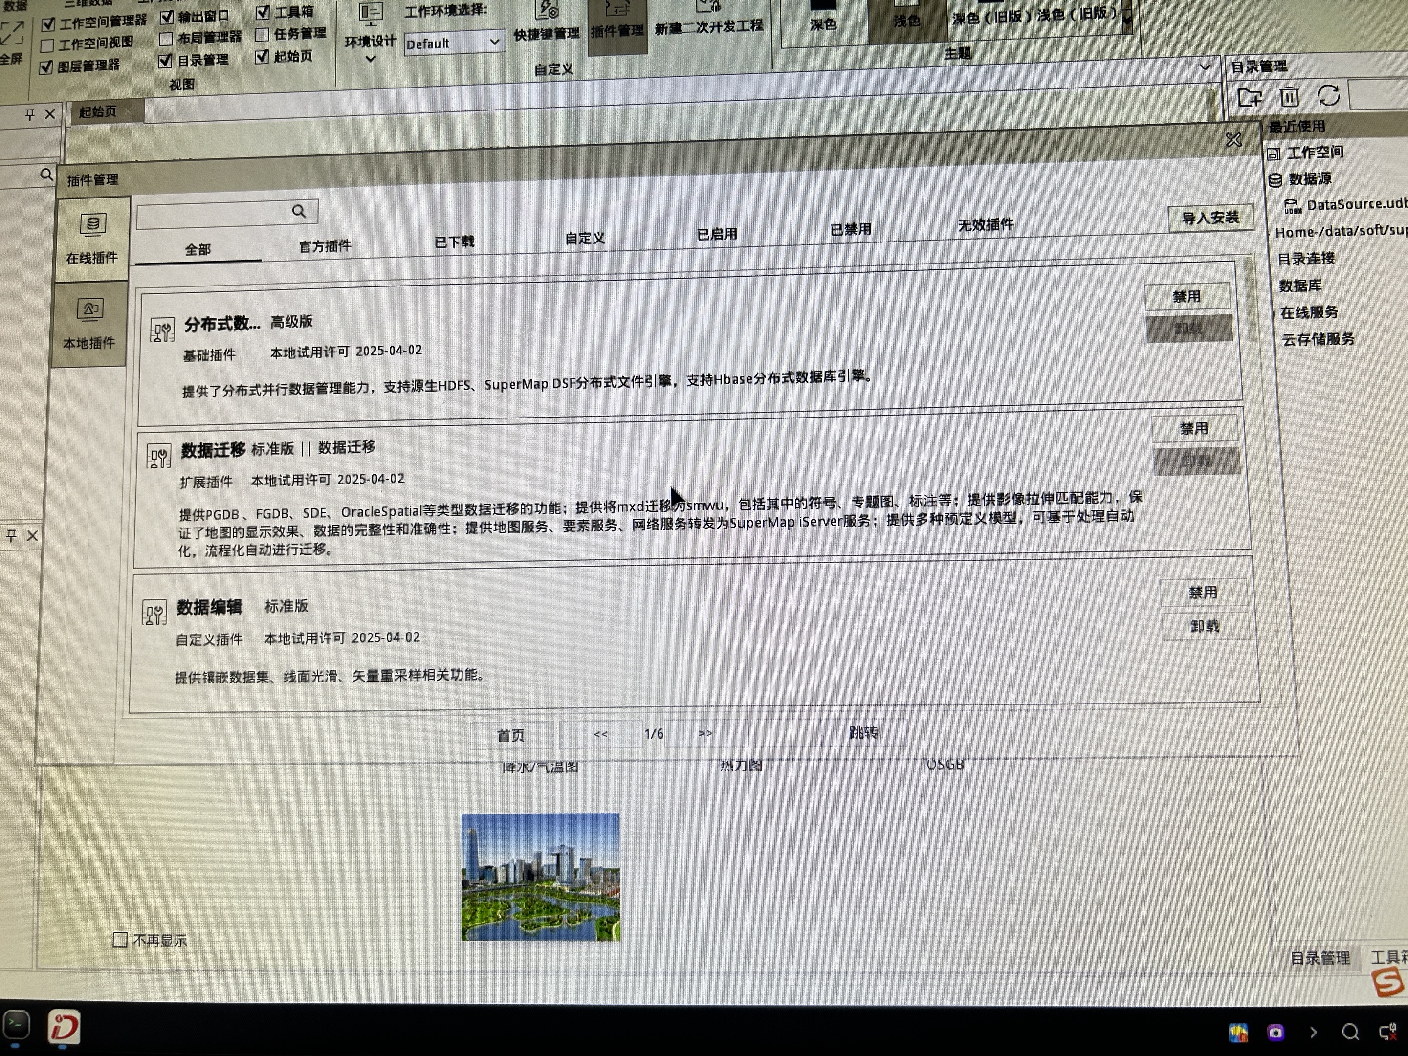Click the new folder icon in 目录管理 panel

coord(1250,97)
